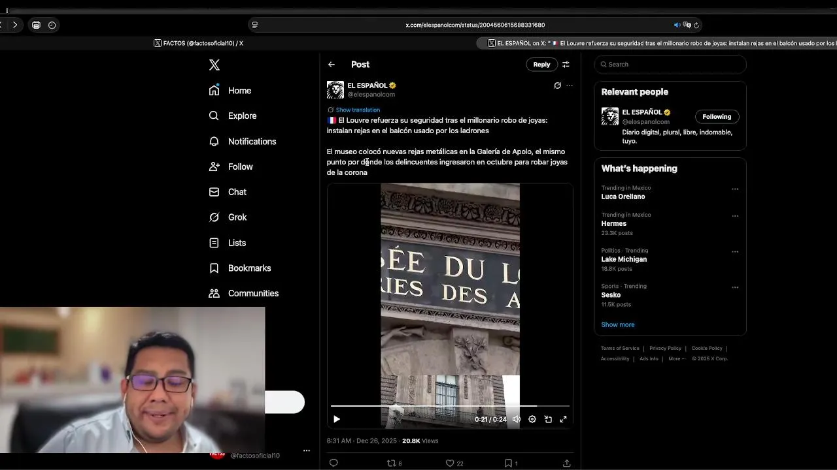Image resolution: width=837 pixels, height=470 pixels.
Task: Click Show more under trends
Action: 618,324
